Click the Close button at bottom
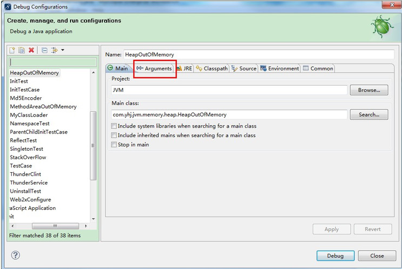The height and width of the screenshot is (269, 402). (377, 256)
